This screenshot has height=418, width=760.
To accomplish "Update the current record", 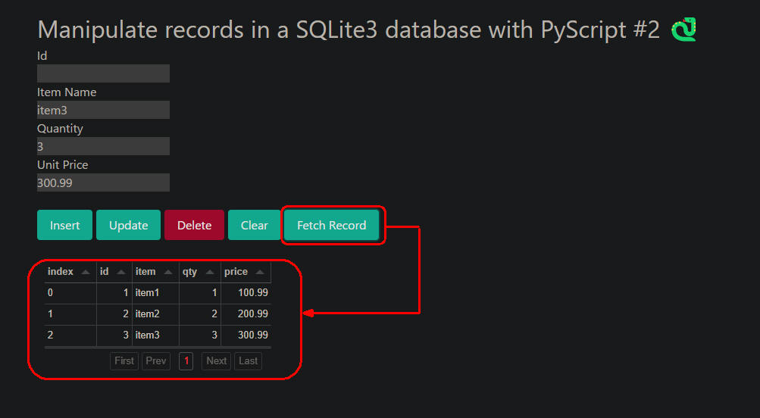I will click(x=128, y=225).
